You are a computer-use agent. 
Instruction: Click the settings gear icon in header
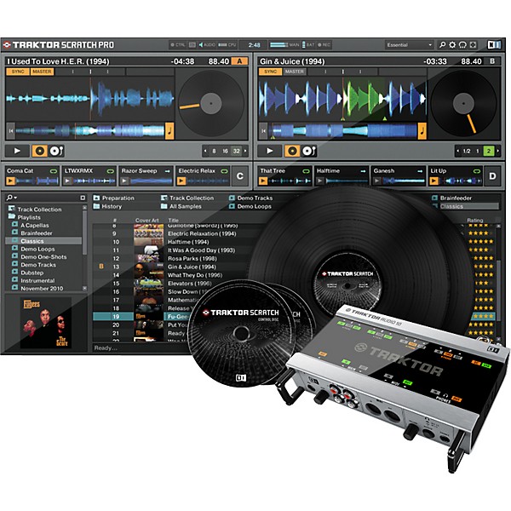[x=454, y=44]
